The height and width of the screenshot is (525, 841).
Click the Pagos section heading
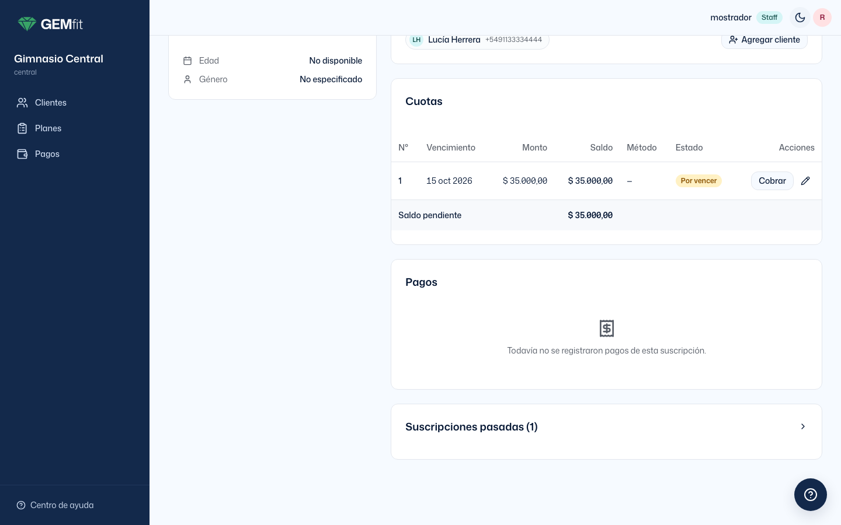pyautogui.click(x=422, y=282)
